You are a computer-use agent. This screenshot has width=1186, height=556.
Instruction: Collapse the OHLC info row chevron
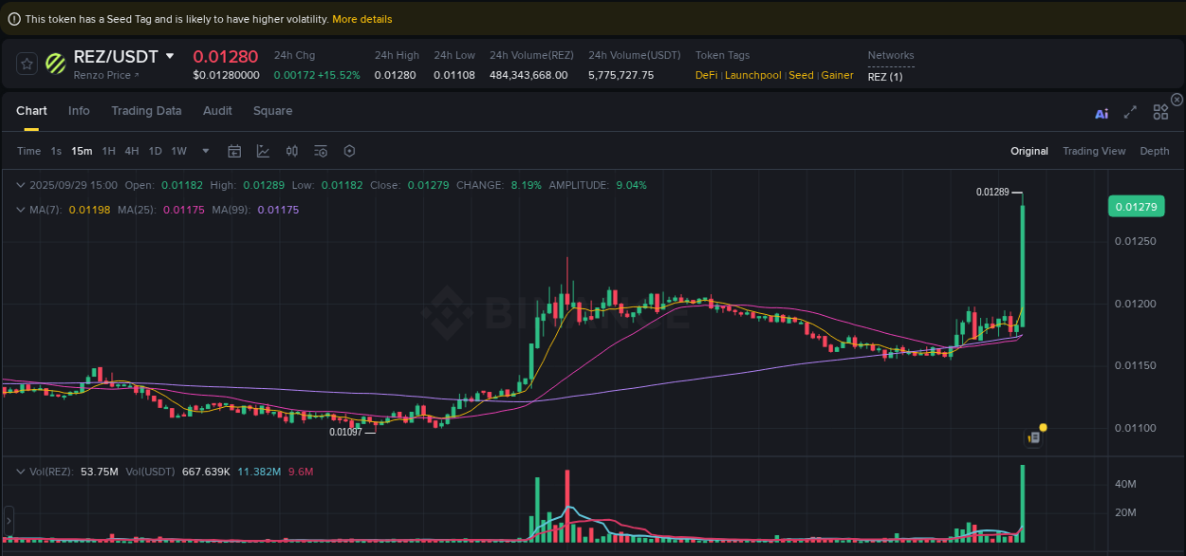pyautogui.click(x=21, y=185)
